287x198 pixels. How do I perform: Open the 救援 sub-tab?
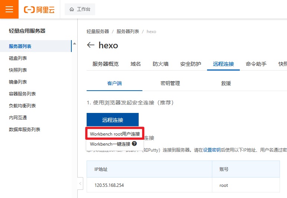tap(226, 83)
